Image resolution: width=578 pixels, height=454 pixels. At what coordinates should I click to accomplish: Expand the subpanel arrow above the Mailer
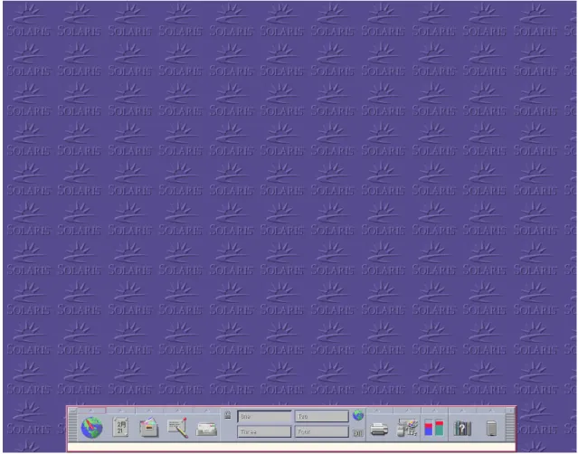(x=206, y=411)
